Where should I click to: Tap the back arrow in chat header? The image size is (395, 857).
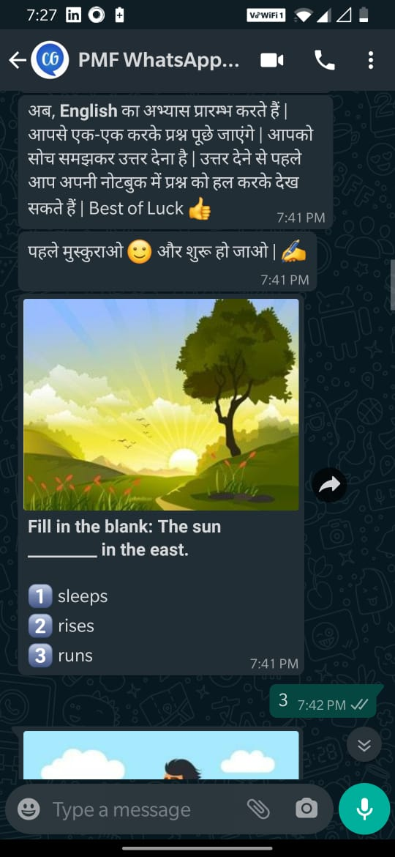pos(18,60)
